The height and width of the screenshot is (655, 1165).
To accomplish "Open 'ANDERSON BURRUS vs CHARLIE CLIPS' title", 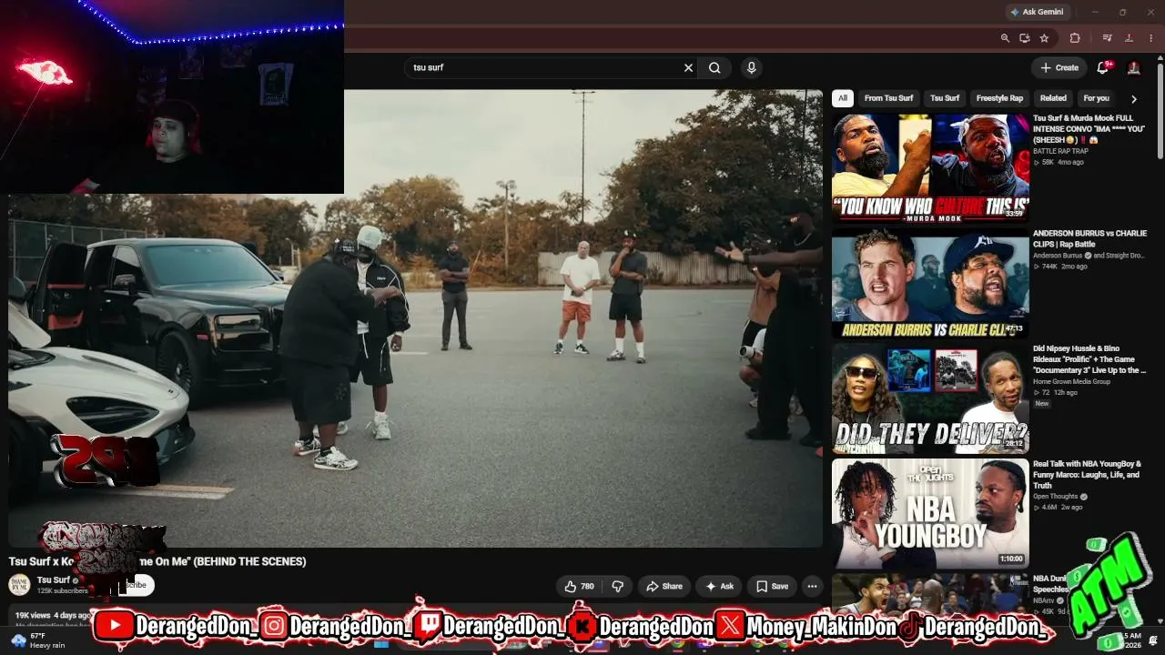I will 1089,239.
